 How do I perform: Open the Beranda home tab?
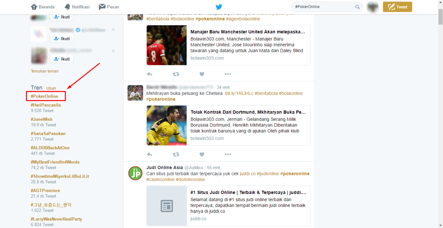pyautogui.click(x=43, y=7)
